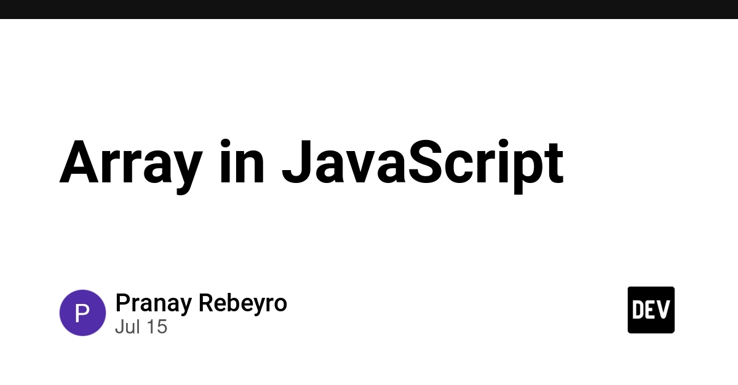Click the word "in" in the title

[242, 162]
